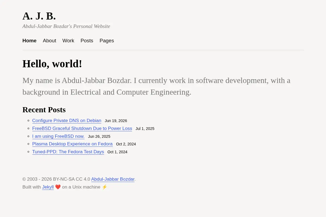Navigate to Posts
Image resolution: width=326 pixels, height=217 pixels.
[87, 41]
